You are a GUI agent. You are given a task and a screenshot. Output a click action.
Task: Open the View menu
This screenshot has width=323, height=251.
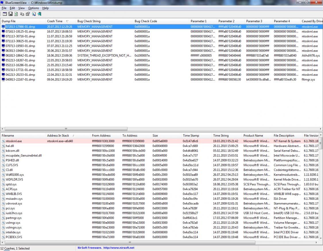tap(22, 8)
